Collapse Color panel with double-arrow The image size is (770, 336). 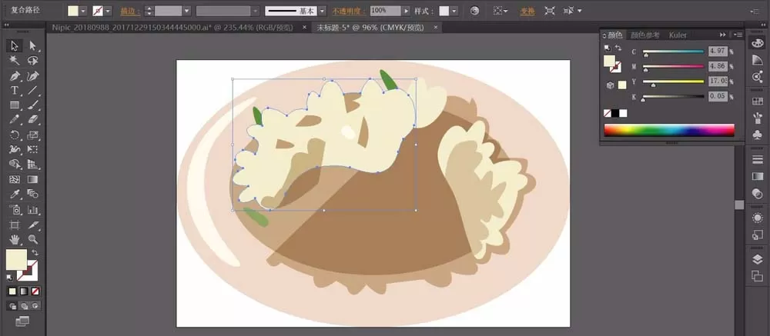723,35
